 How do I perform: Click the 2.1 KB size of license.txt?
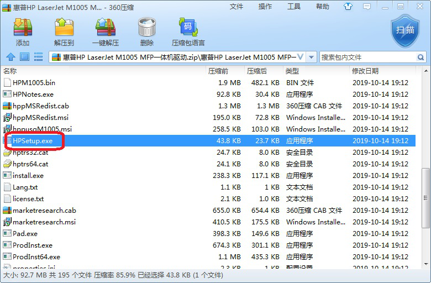pos(230,198)
